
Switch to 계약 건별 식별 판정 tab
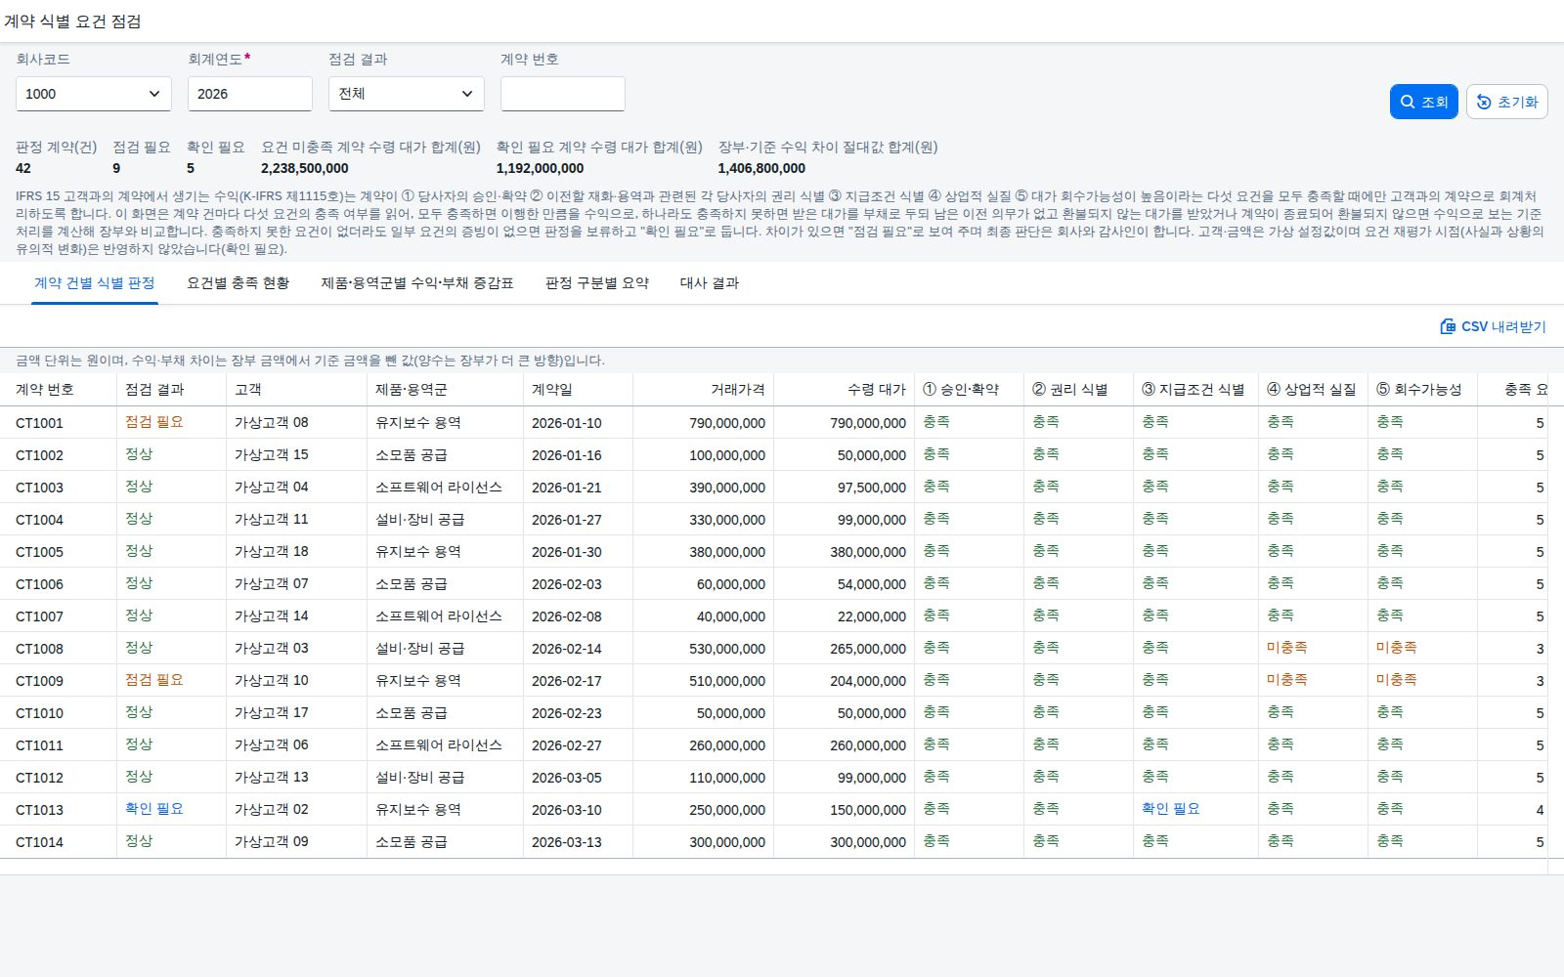coord(95,283)
